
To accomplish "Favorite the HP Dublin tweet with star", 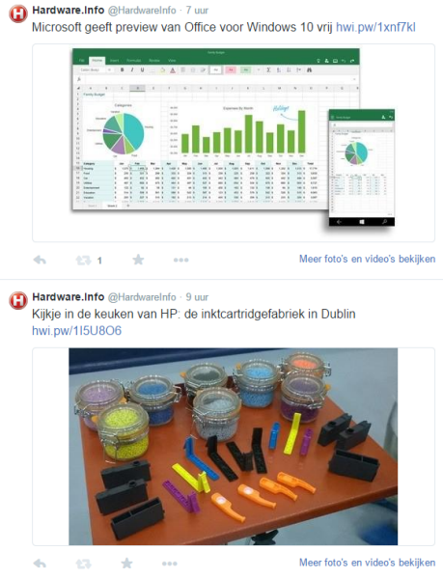I will pos(126,564).
